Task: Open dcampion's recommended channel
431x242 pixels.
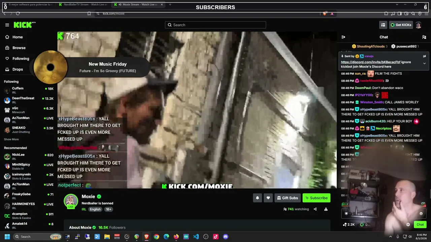Action: click(29, 215)
